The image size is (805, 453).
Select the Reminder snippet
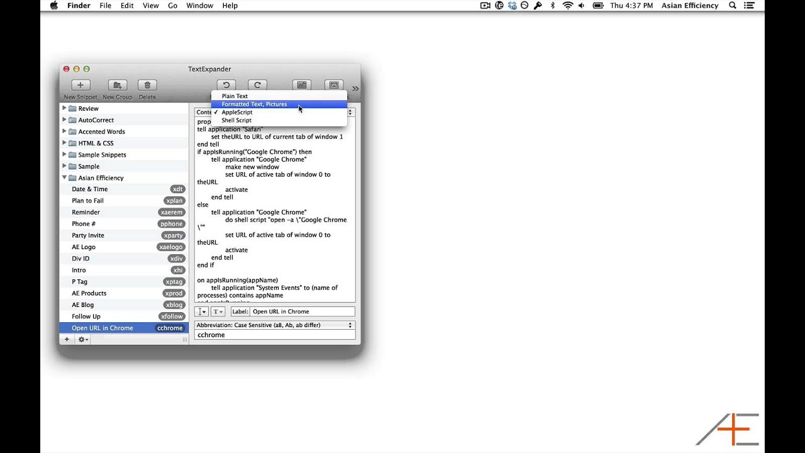click(x=124, y=212)
